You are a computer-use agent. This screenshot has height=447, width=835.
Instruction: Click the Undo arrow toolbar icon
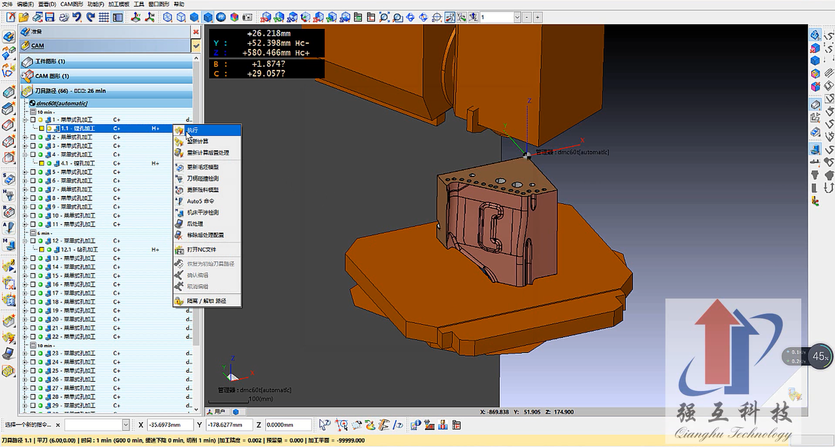(x=77, y=17)
